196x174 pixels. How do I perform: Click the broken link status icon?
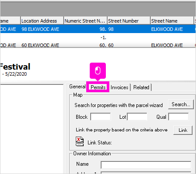click(x=80, y=141)
